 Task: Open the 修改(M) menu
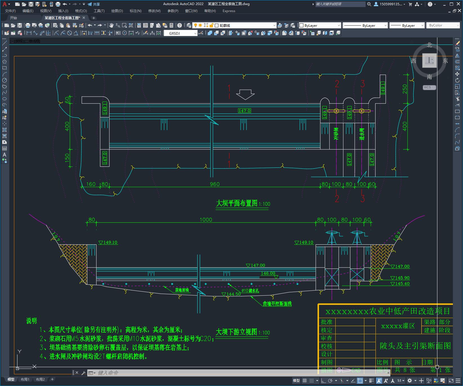tap(154, 11)
